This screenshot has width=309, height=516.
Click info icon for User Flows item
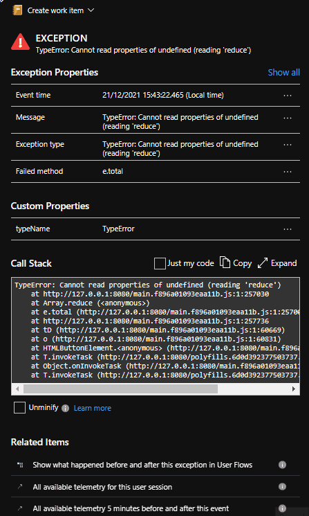pos(282,465)
